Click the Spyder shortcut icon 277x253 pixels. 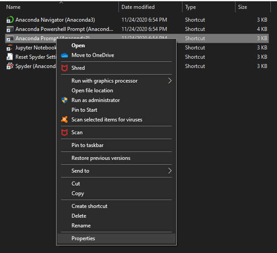click(x=10, y=66)
